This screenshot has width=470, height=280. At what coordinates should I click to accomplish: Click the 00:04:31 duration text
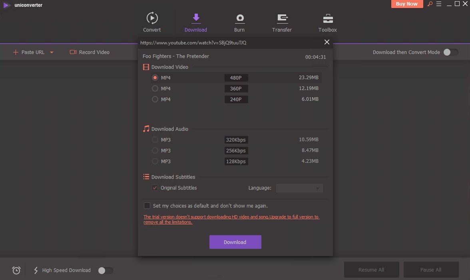316,57
